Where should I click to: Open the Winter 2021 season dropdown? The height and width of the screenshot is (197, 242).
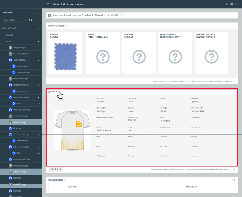15,20
